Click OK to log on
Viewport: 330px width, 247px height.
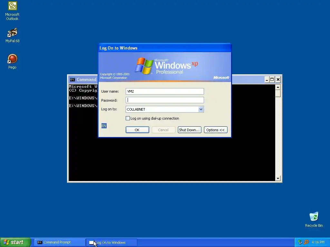(x=137, y=130)
